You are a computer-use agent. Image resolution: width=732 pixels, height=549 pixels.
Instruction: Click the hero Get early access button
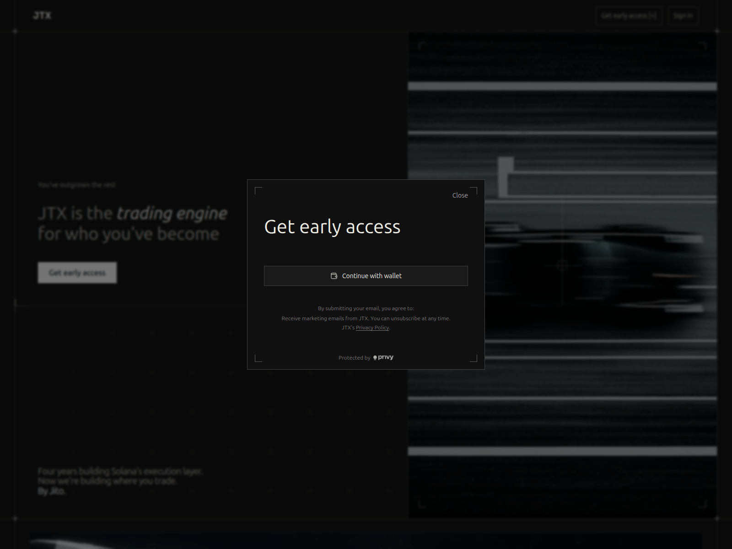[x=77, y=273]
